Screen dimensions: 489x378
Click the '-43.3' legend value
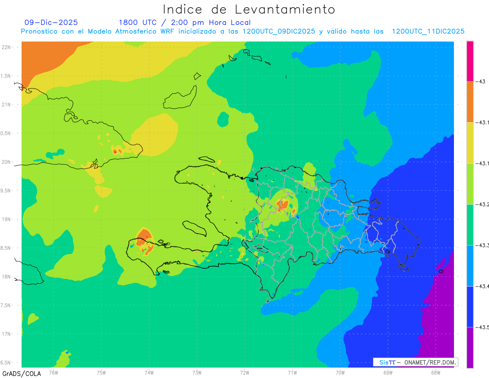[483, 245]
